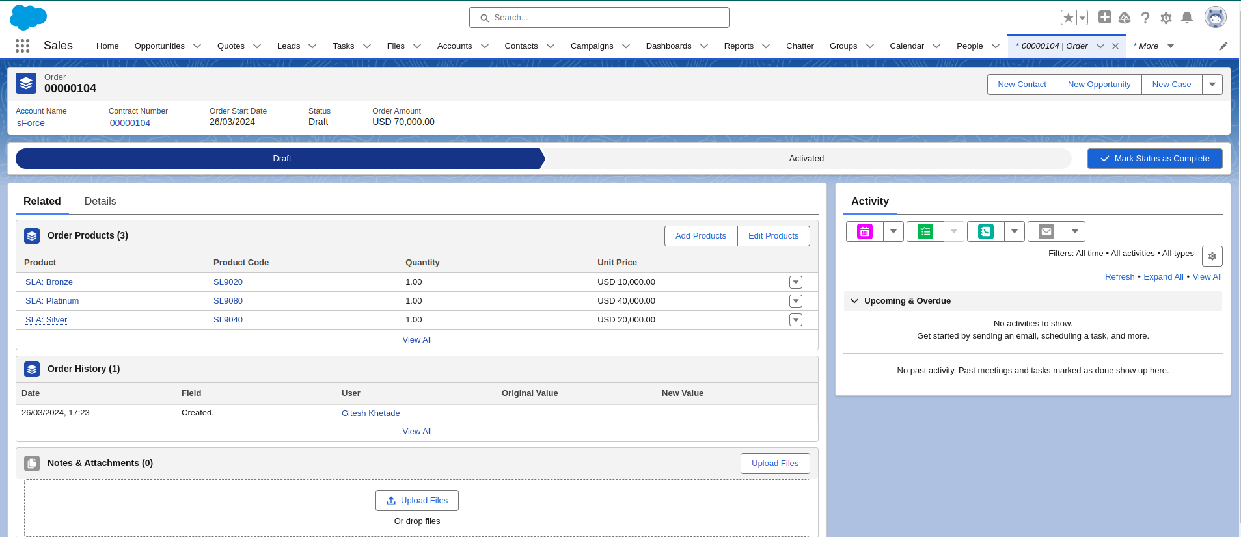
Task: Click View All under Order Products
Action: click(417, 340)
